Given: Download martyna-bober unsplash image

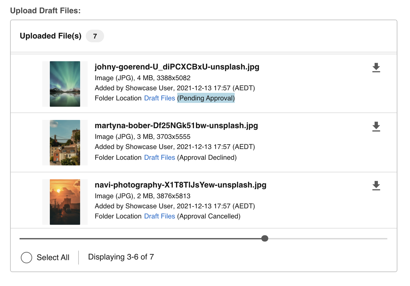Looking at the screenshot, I should 376,127.
